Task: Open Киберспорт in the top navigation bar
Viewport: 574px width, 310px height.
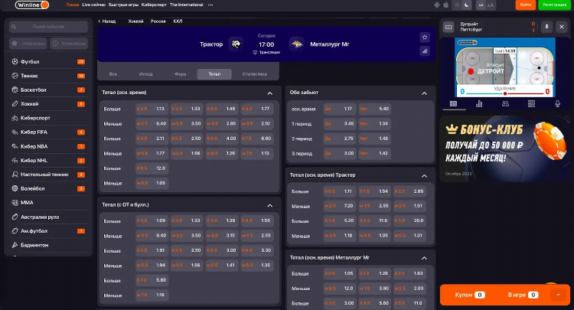Action: pos(154,5)
